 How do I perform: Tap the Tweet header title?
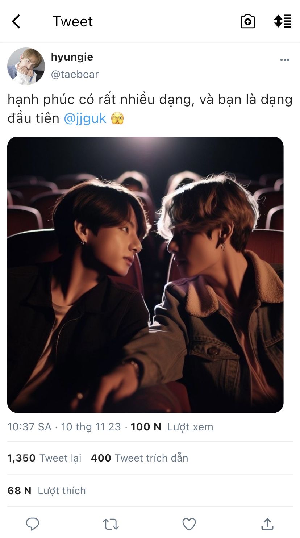(73, 22)
